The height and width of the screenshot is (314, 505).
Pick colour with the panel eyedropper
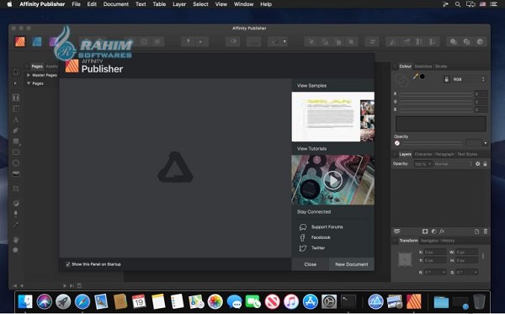click(416, 77)
